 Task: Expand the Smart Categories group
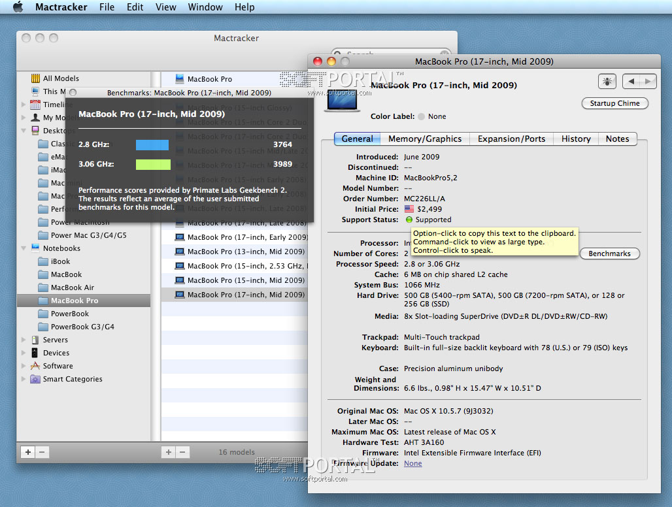pos(24,379)
